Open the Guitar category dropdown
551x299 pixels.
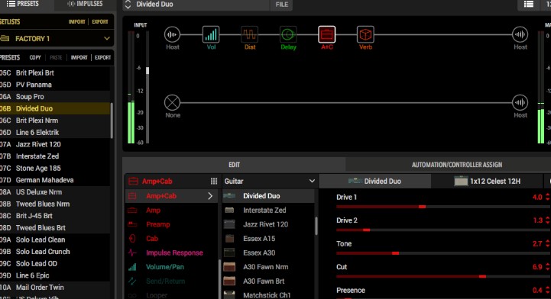[x=270, y=182]
